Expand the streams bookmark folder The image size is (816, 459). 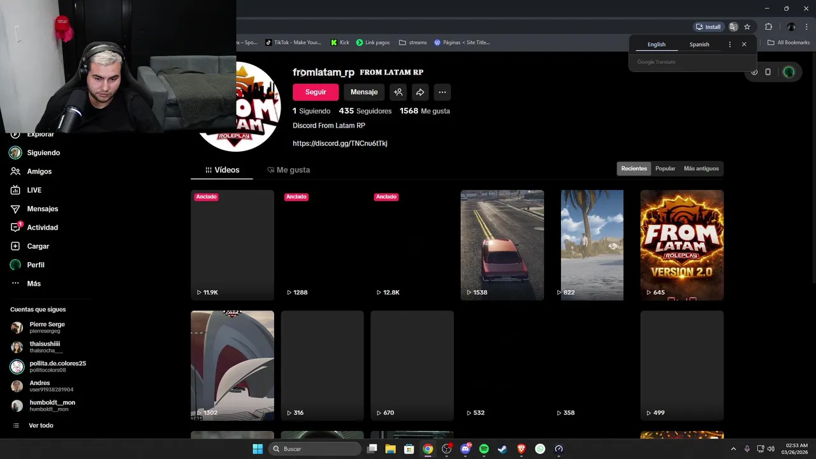pos(412,43)
